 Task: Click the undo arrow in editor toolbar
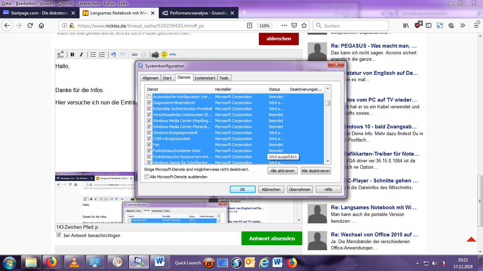114,54
